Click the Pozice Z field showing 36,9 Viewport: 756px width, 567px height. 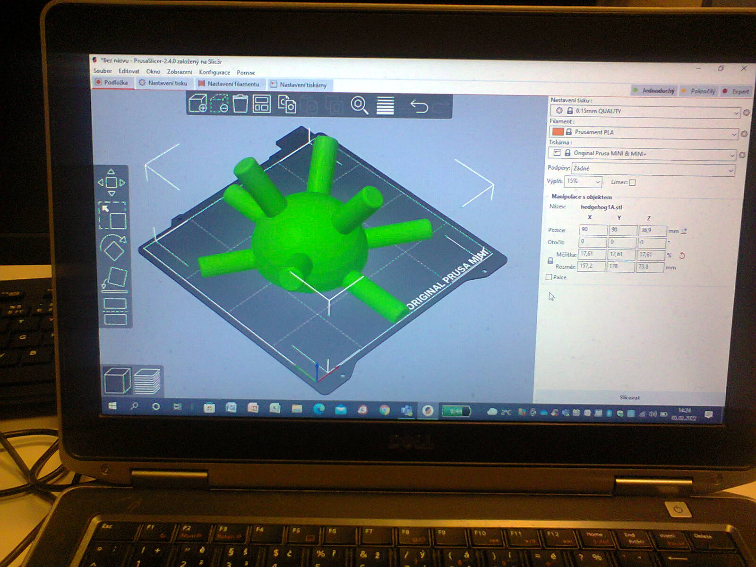tap(653, 231)
